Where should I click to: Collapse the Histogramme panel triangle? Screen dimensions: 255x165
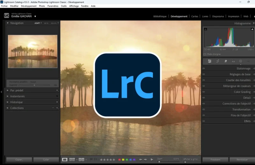(253, 23)
